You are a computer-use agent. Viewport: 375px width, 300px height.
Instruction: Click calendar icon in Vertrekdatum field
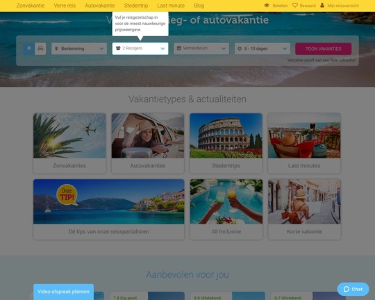tap(179, 48)
